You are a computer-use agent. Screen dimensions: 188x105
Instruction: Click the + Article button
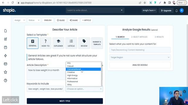point(87,20)
